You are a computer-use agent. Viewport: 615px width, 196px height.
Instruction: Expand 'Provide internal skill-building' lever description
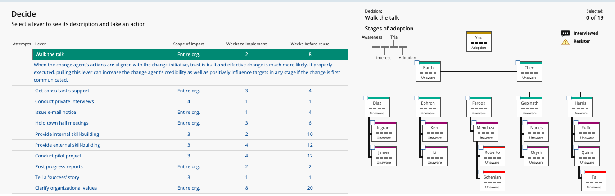[67, 134]
